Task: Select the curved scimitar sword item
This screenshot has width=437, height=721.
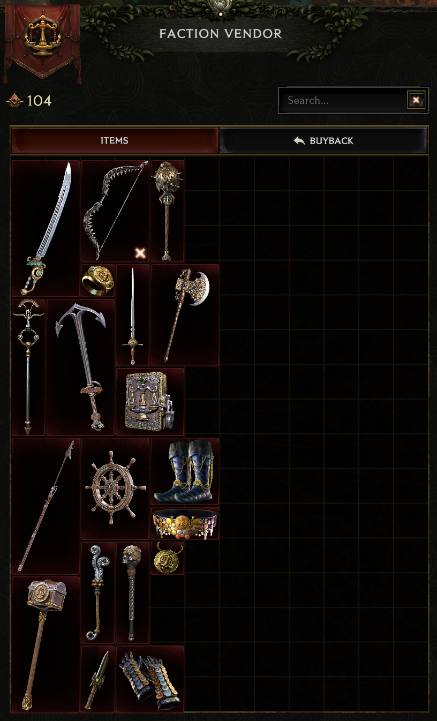Action: pyautogui.click(x=46, y=228)
